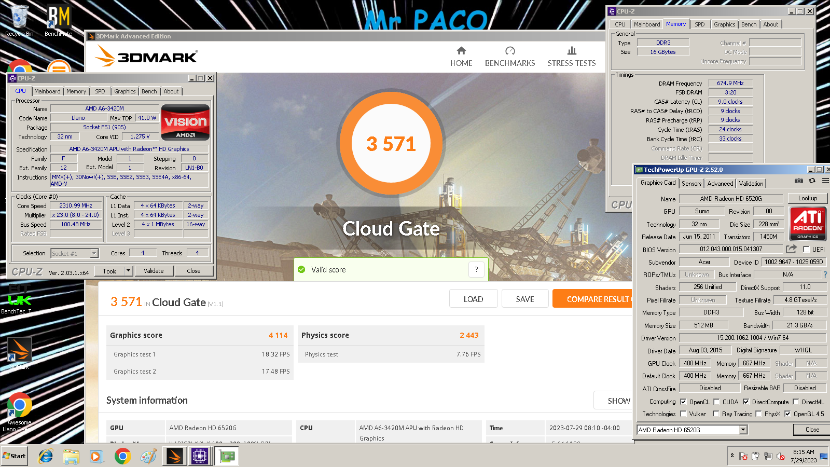830x467 pixels.
Task: Toggle the UEFI checkbox in GPU-Z
Action: click(x=806, y=250)
